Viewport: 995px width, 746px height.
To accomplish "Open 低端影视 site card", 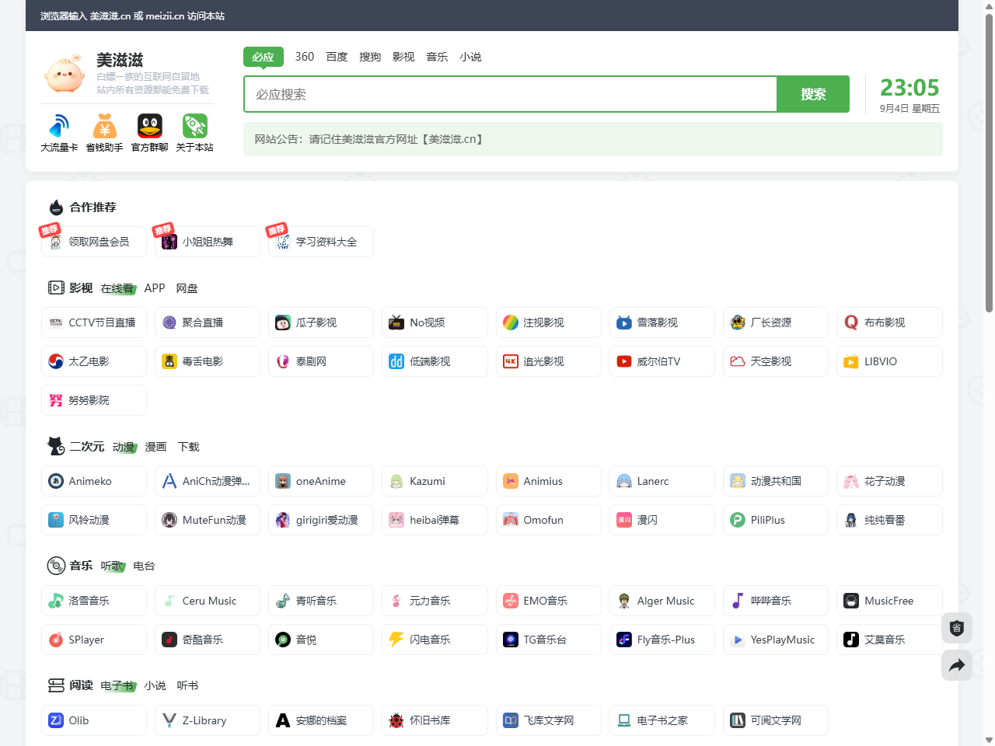I will click(435, 361).
